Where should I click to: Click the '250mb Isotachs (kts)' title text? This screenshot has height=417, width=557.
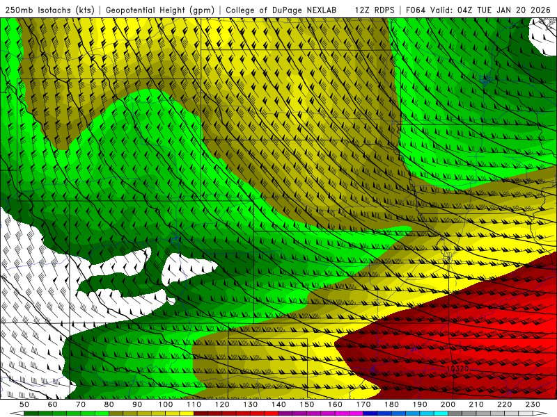click(50, 10)
